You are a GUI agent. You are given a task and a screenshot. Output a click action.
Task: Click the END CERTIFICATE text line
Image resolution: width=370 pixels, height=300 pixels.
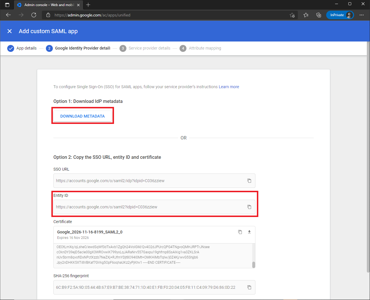[x=118, y=263]
